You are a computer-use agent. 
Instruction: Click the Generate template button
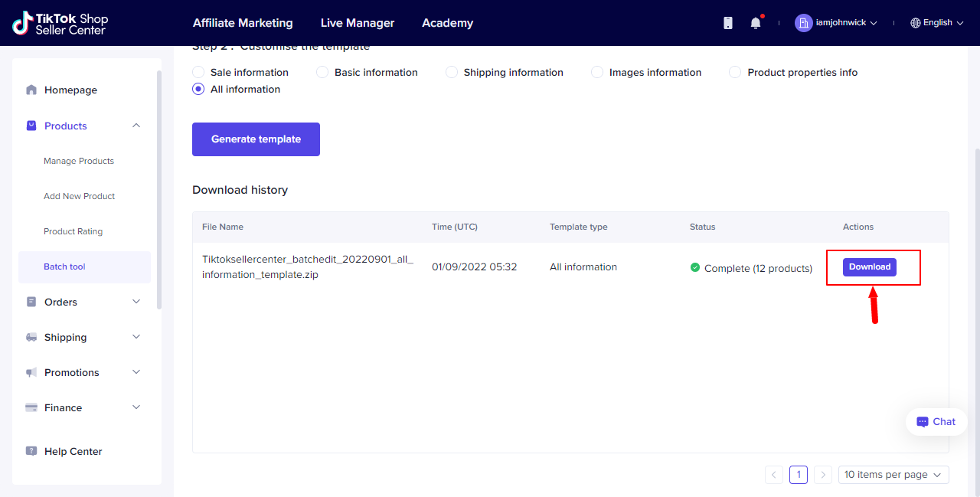tap(256, 139)
